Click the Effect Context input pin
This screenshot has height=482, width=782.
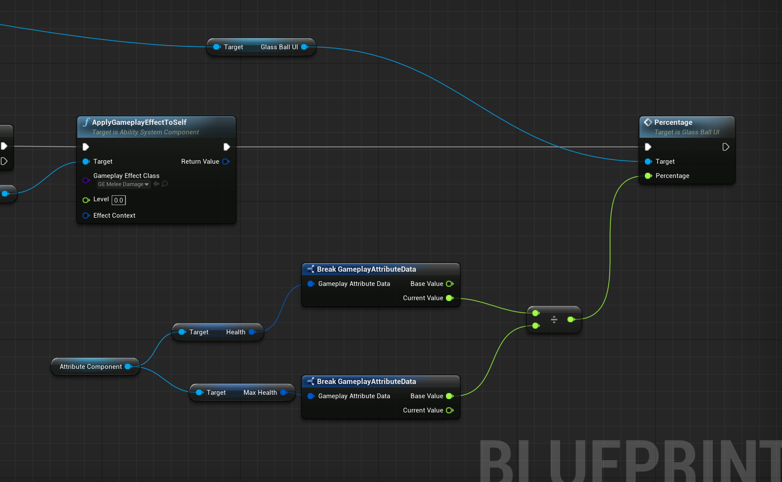click(86, 216)
